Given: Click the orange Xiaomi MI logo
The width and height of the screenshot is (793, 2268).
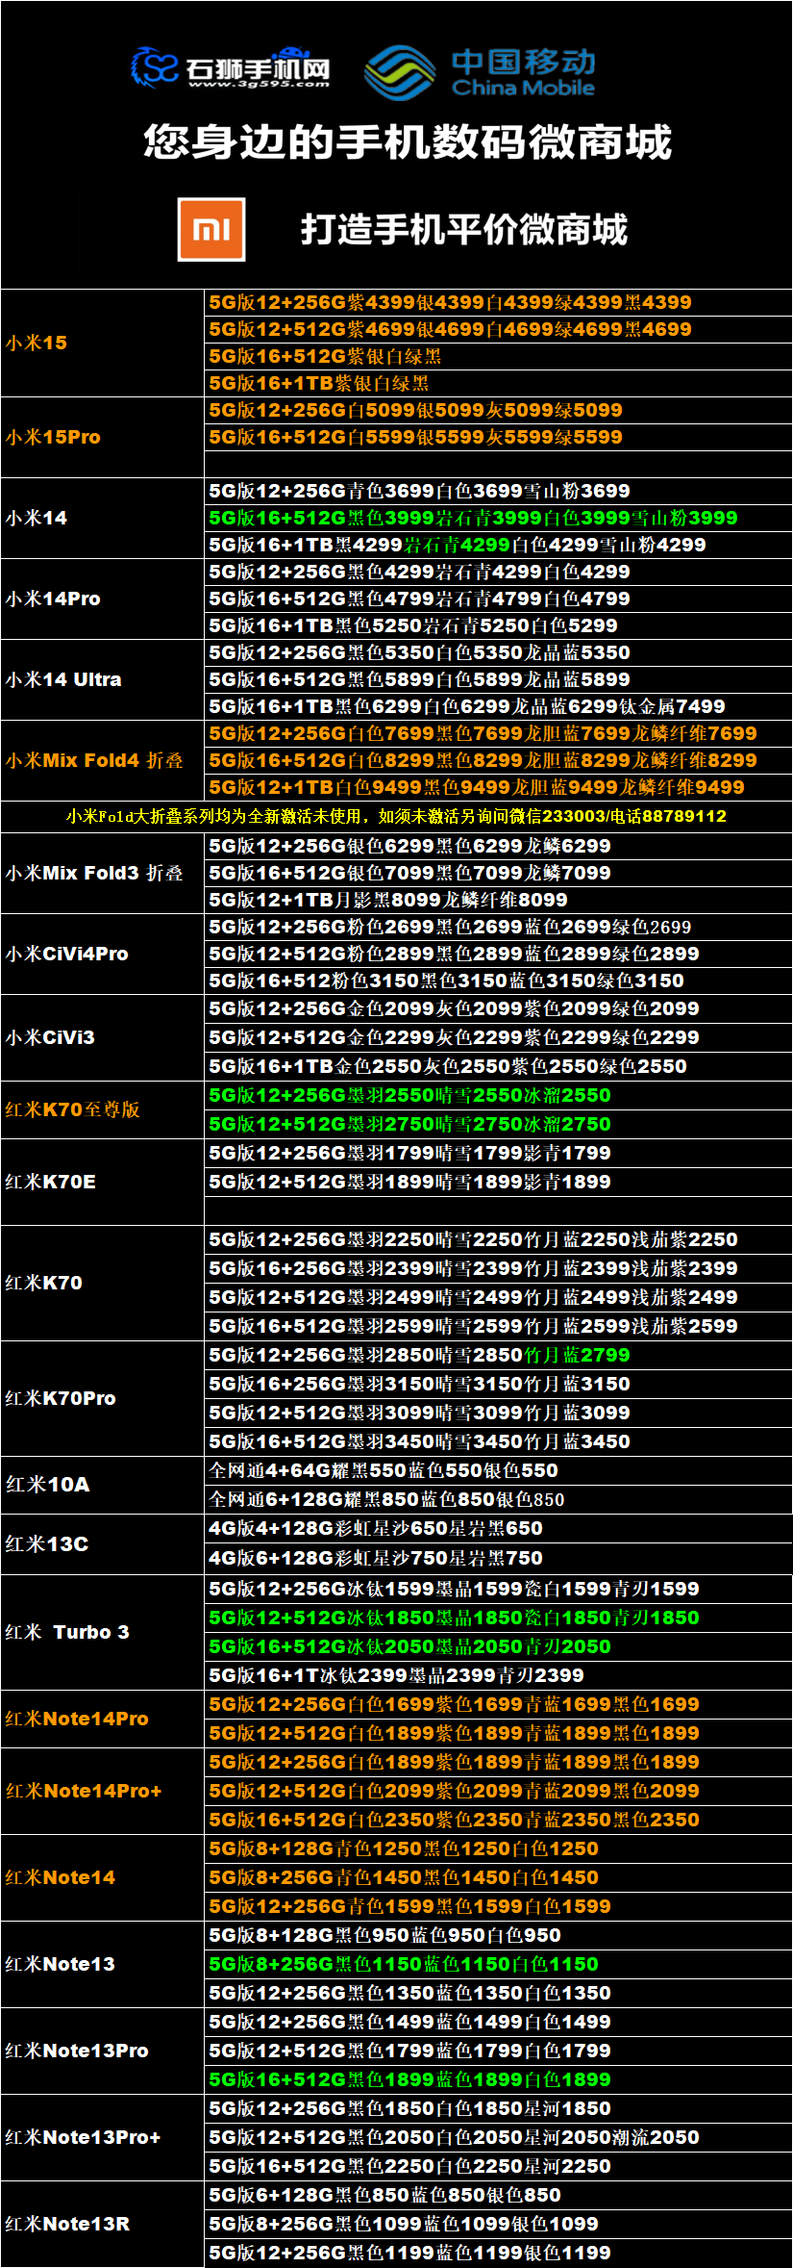Looking at the screenshot, I should point(211,229).
